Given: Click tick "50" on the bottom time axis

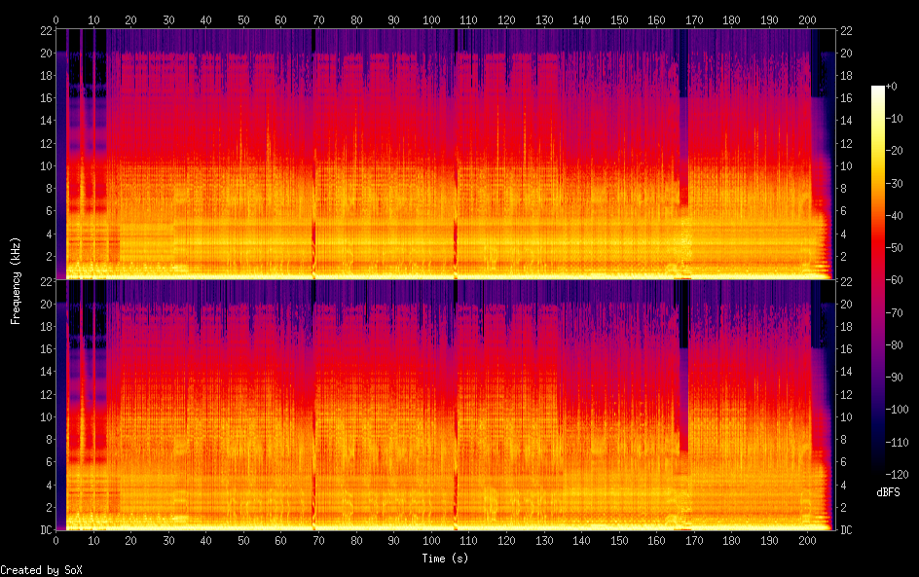Looking at the screenshot, I should click(243, 541).
